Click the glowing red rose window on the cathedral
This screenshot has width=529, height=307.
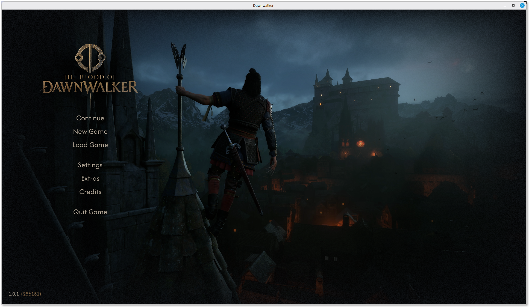point(360,143)
